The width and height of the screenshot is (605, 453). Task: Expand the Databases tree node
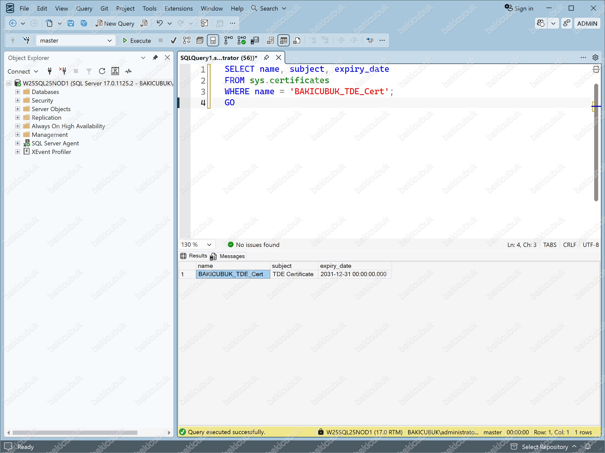(17, 92)
